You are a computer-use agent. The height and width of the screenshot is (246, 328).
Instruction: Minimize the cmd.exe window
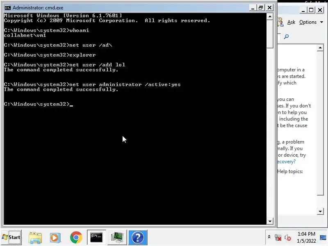coord(253,8)
